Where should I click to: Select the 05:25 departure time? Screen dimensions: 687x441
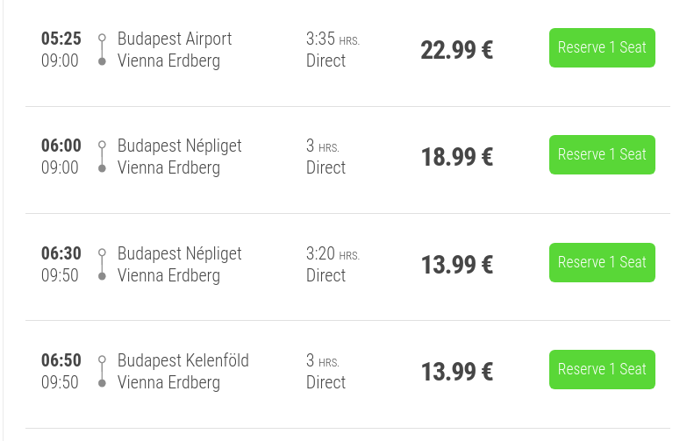pyautogui.click(x=61, y=39)
